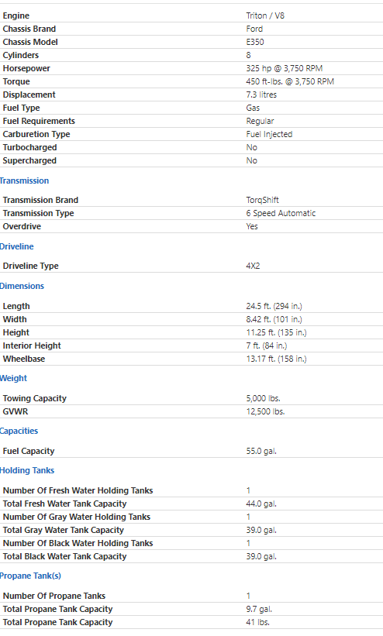Select the 6 Speed Automatic value
383x636 pixels.
(x=281, y=213)
